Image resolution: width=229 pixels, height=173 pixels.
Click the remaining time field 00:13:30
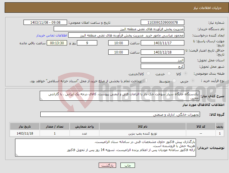[57, 43]
